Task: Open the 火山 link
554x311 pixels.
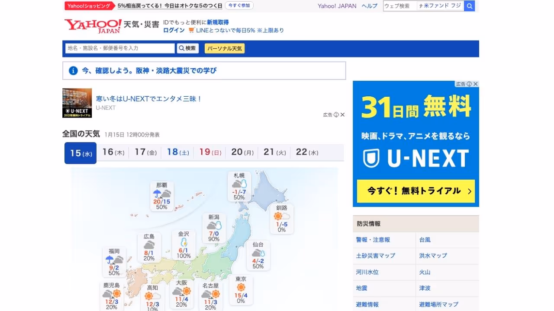Action: pyautogui.click(x=425, y=272)
